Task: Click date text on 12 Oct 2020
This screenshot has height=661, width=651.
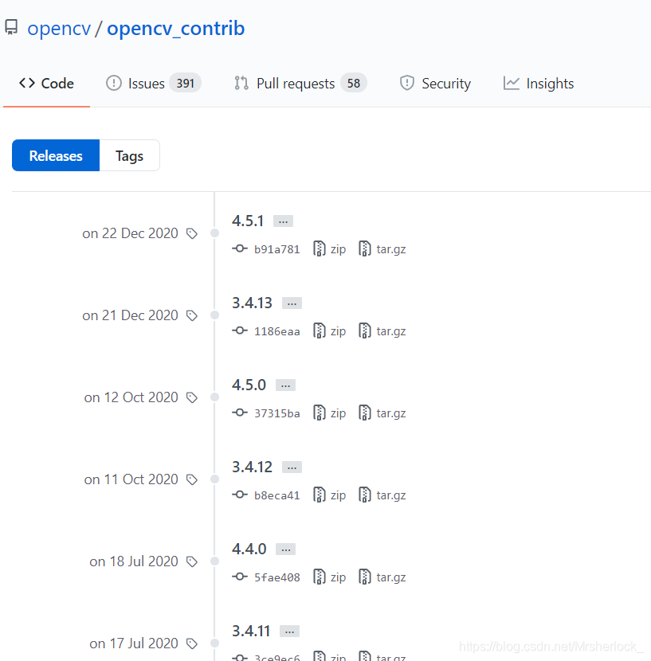Action: pyautogui.click(x=131, y=397)
